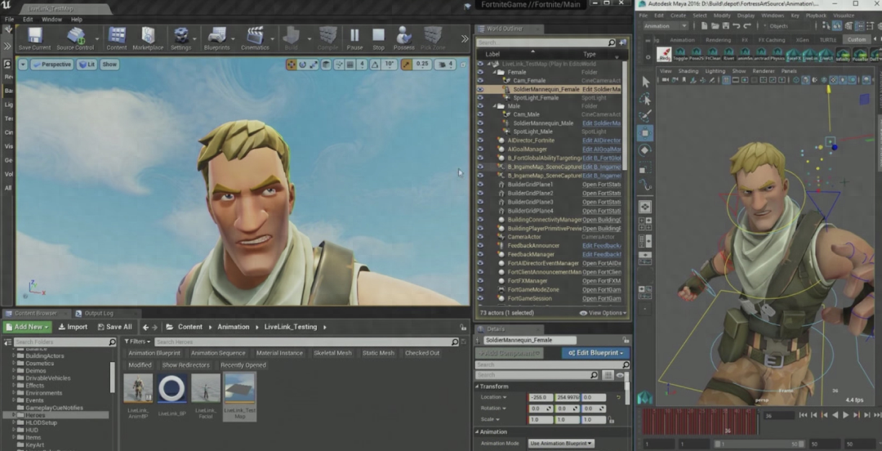This screenshot has height=451, width=882.
Task: Expand the Cosmetics folder in tree
Action: click(x=14, y=363)
